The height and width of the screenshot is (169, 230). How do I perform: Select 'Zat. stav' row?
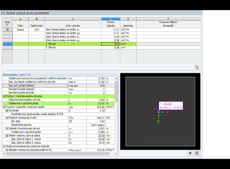click(x=58, y=121)
